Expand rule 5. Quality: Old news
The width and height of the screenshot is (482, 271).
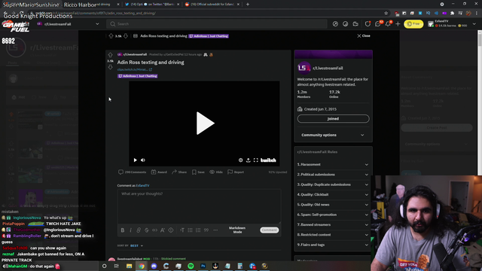[x=333, y=205]
